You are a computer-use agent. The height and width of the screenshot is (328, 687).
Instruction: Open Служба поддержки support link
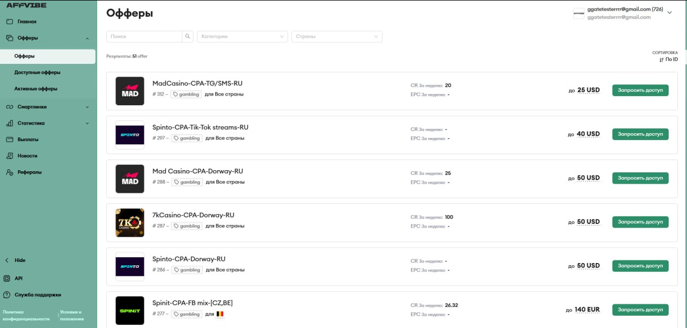tap(38, 295)
